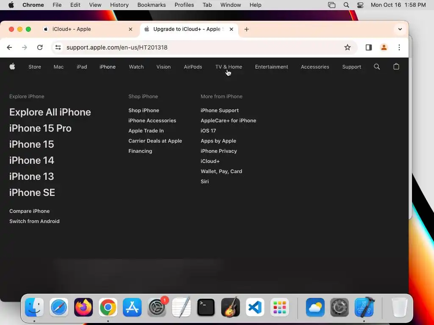The image size is (434, 325).
Task: Open Explore All iPhone link
Action: (50, 112)
